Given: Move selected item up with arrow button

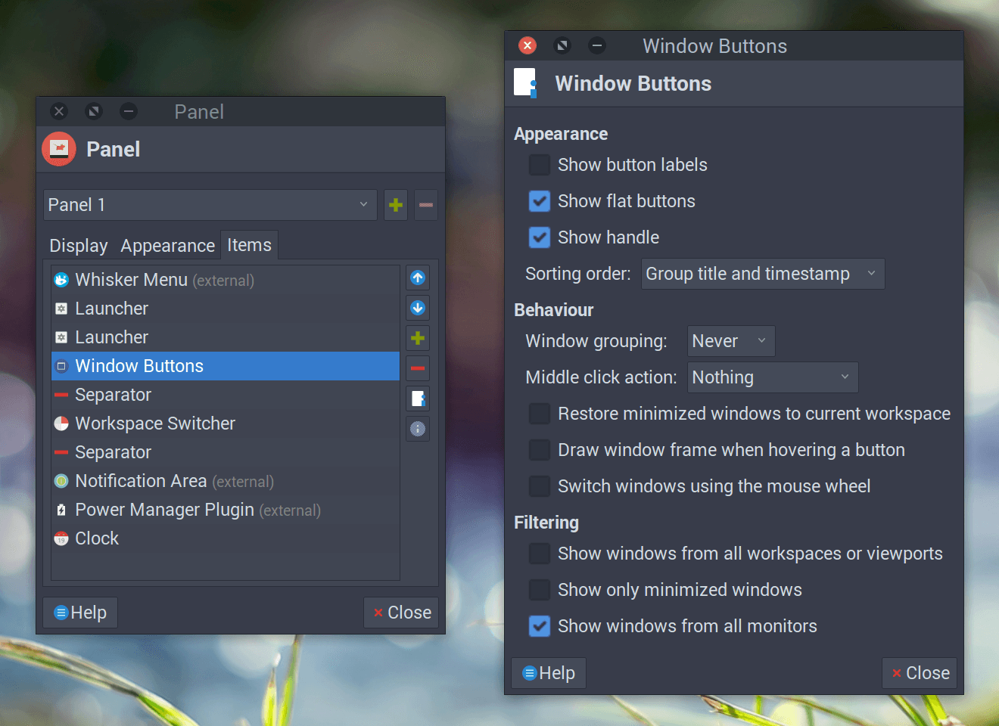Looking at the screenshot, I should [418, 278].
